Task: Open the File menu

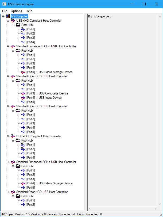Action: [5, 11]
